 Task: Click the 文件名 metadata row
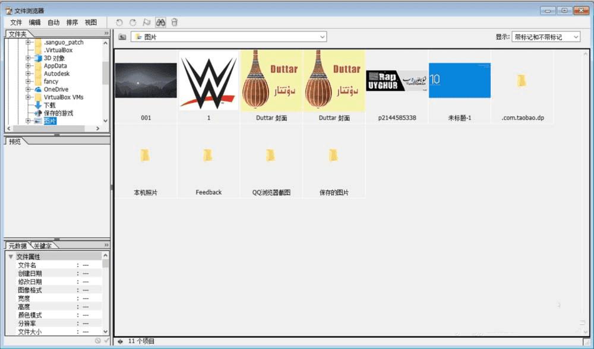tap(55, 265)
